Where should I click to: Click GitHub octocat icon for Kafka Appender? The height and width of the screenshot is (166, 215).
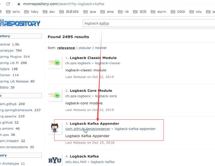[55, 128]
